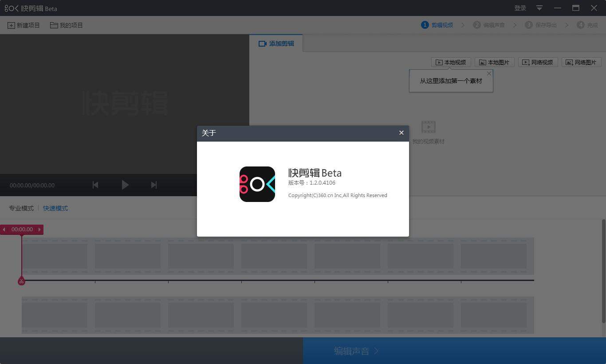Open 网络视频 to download online video
This screenshot has width=606, height=364.
[538, 62]
